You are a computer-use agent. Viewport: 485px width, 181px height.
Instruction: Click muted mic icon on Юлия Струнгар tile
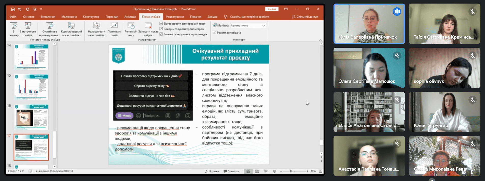(x=472, y=100)
